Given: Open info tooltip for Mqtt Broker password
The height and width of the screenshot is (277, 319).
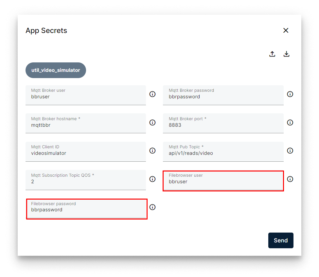Looking at the screenshot, I should tap(290, 94).
